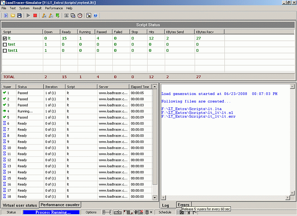297x216 pixels.
Task: Open a test with the folder icon
Action: click(13, 15)
